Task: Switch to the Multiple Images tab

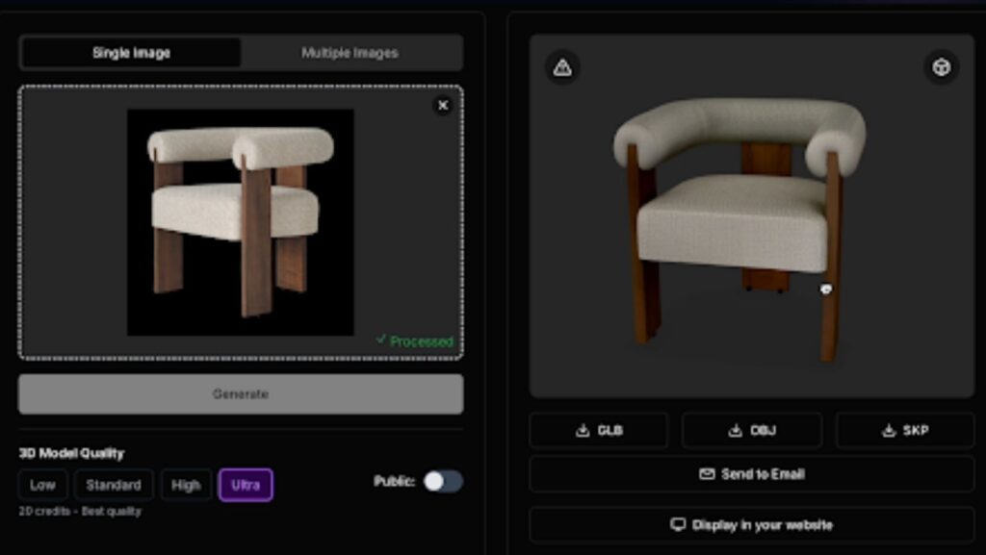Action: point(350,53)
